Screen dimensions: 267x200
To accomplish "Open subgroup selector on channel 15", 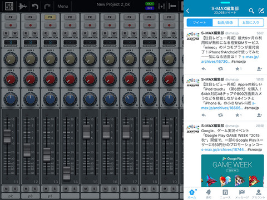I will click(x=90, y=42).
